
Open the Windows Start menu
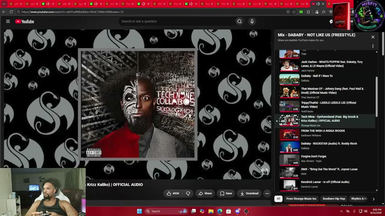[140, 211]
